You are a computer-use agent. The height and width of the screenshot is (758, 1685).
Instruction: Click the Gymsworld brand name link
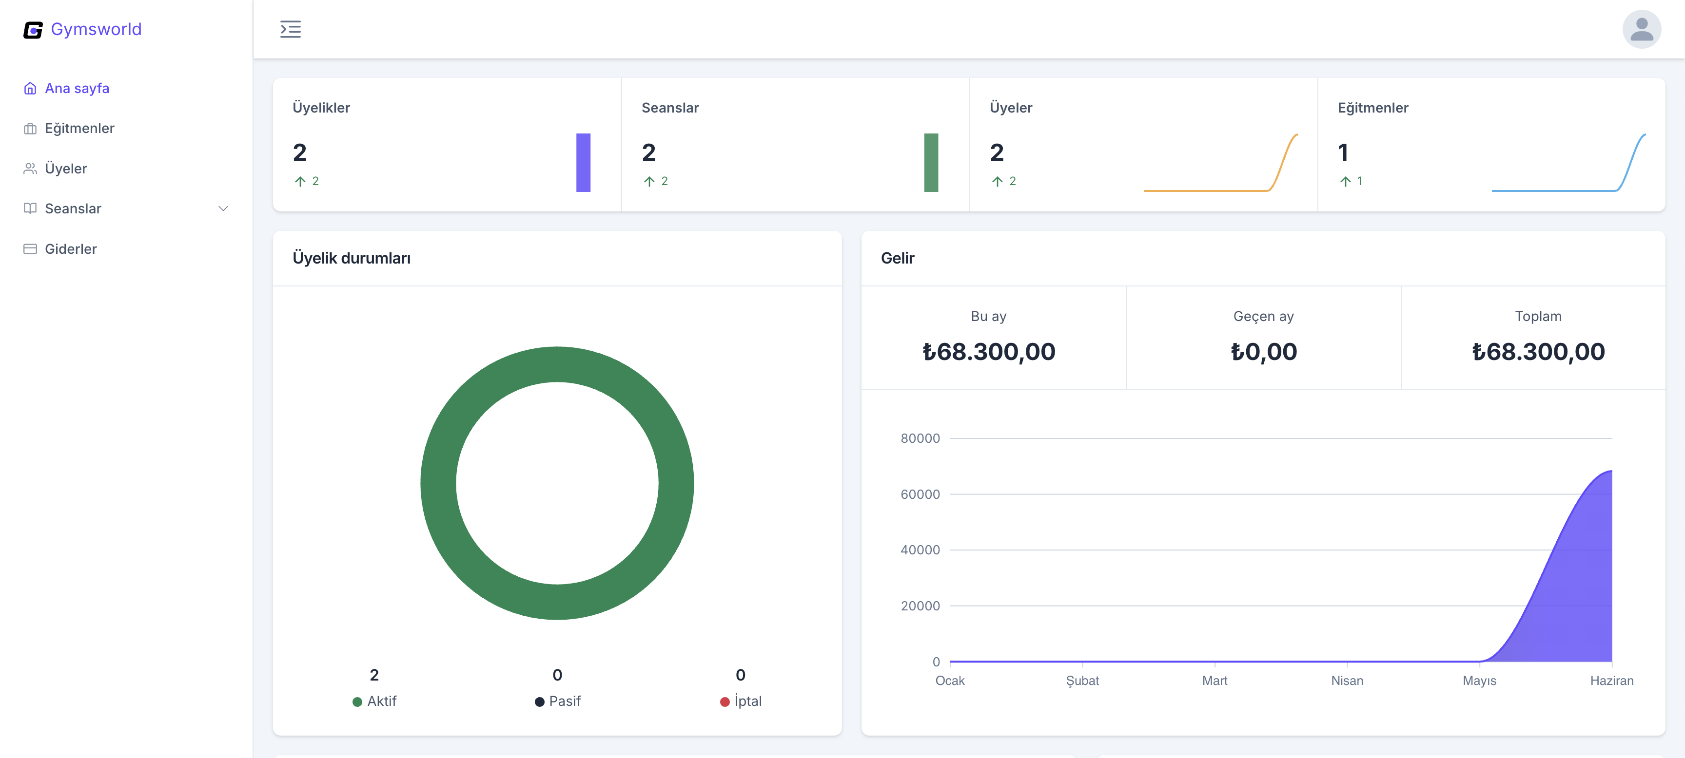pyautogui.click(x=96, y=29)
